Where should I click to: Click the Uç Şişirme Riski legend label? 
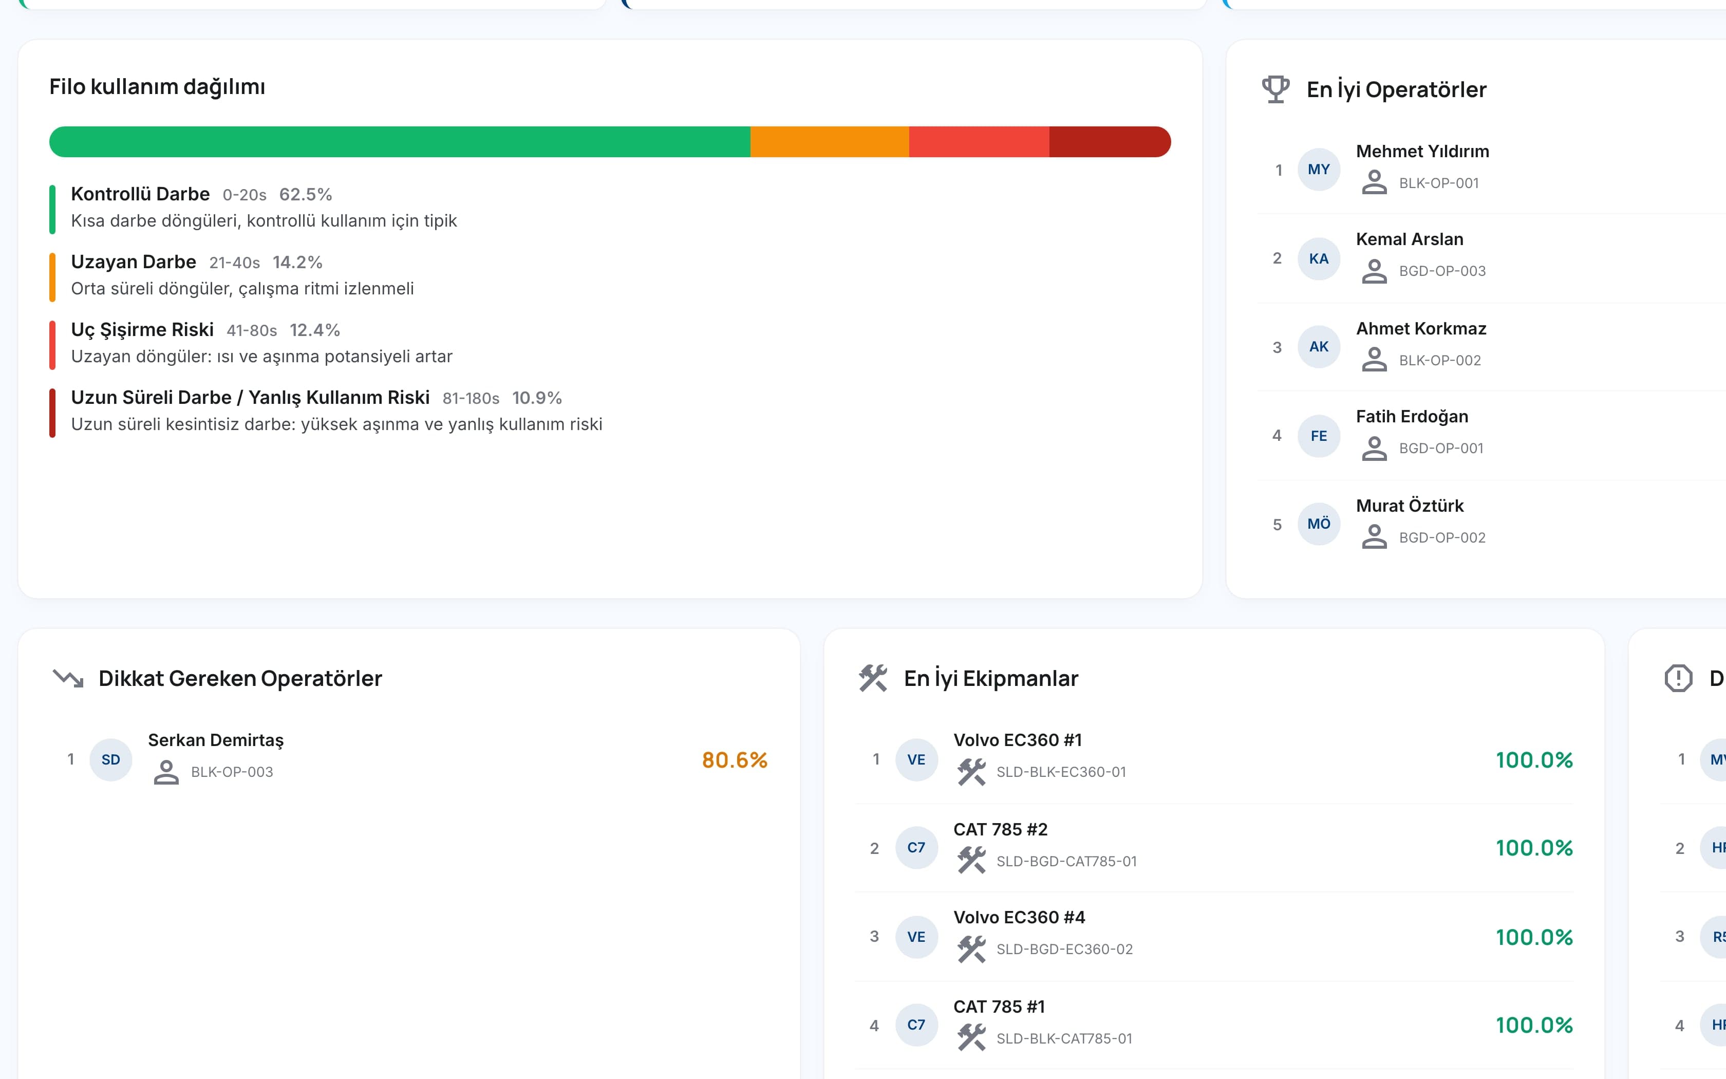pos(142,330)
